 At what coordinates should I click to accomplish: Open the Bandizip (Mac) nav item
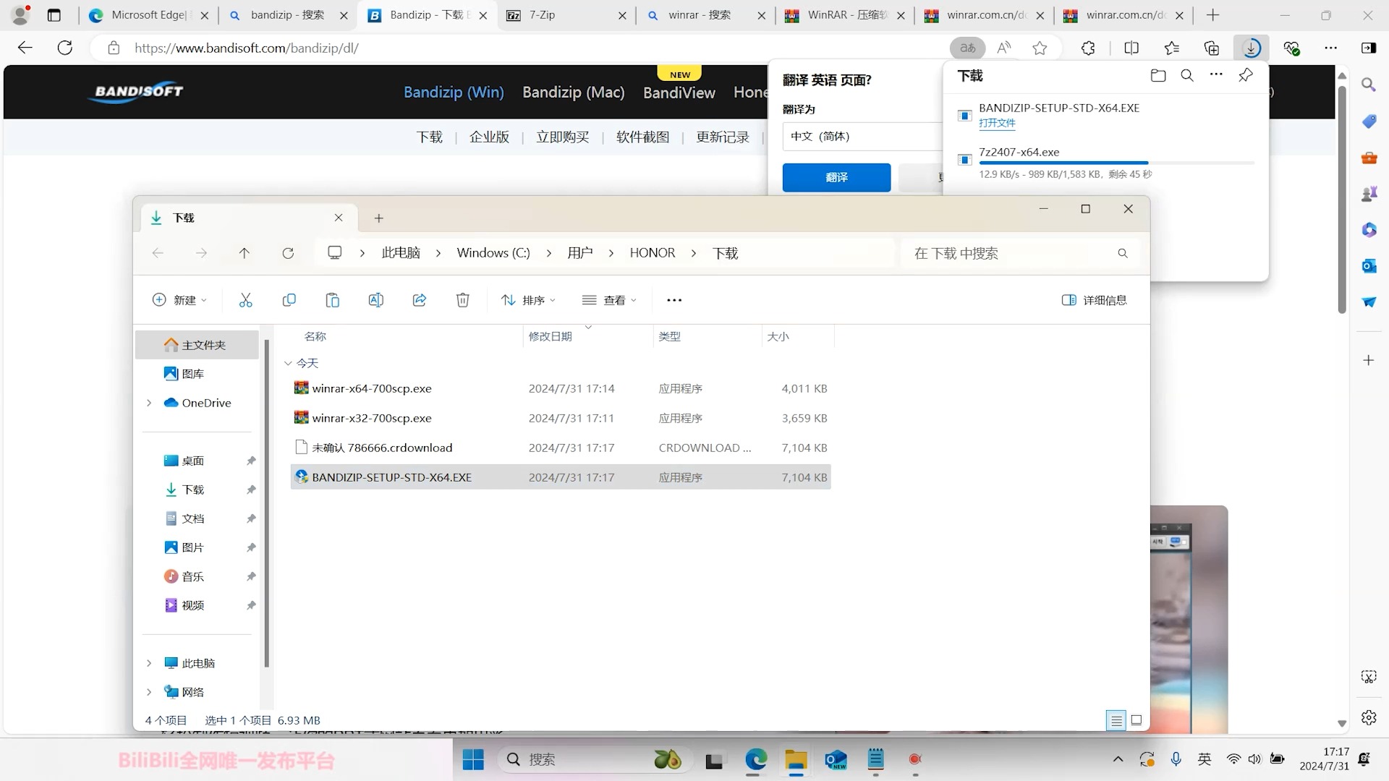coord(573,93)
